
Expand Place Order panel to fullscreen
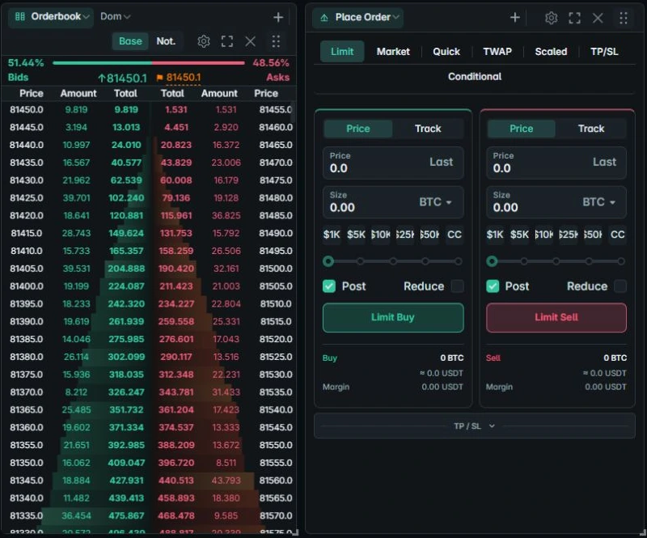[574, 18]
